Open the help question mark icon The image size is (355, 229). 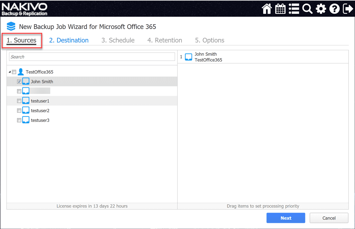click(334, 9)
